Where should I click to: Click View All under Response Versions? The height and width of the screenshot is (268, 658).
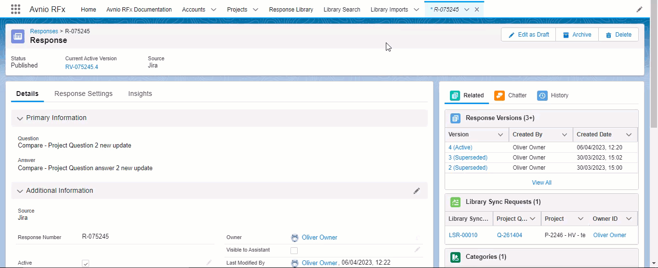click(x=541, y=183)
